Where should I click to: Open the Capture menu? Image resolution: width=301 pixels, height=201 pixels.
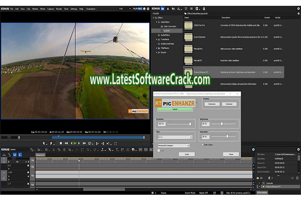pyautogui.click(x=51, y=9)
